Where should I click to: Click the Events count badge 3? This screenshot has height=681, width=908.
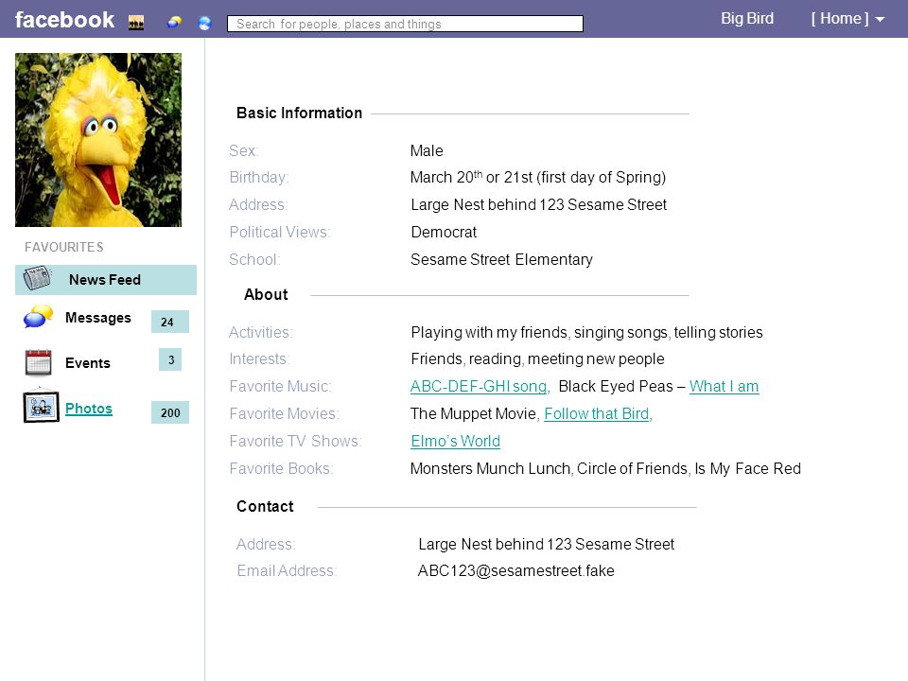click(170, 359)
